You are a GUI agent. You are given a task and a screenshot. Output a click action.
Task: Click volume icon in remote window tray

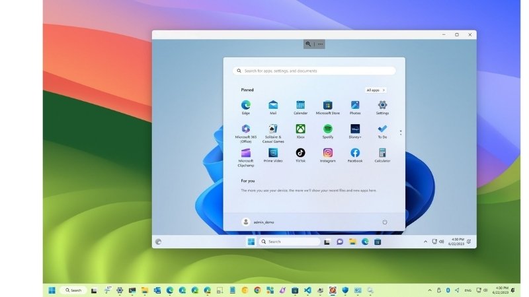441,242
